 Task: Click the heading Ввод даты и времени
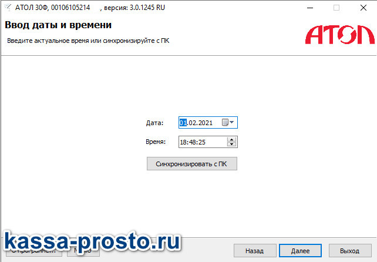tap(58, 25)
